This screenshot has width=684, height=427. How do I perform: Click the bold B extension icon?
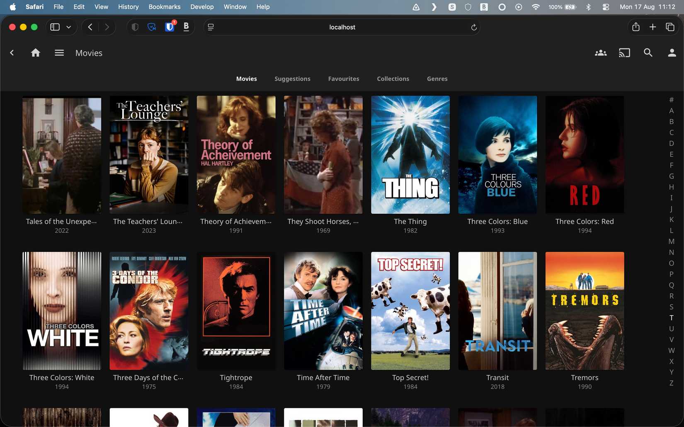[x=186, y=27]
